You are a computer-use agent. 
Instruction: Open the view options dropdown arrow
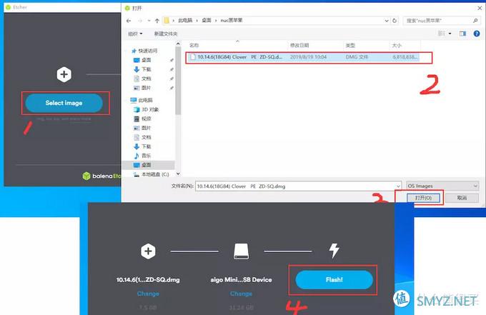(450, 34)
